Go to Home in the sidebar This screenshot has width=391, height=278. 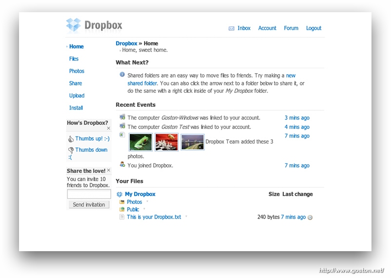coord(76,47)
